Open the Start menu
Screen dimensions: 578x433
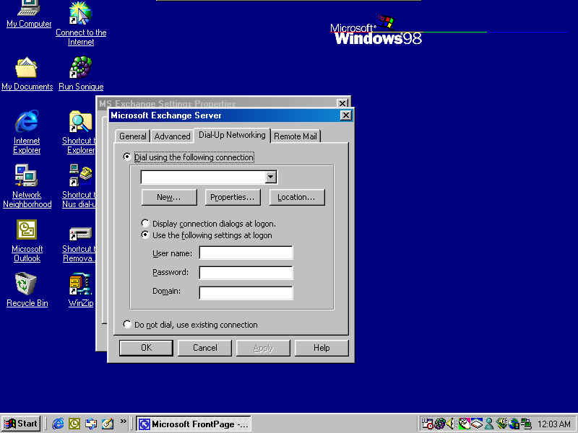point(21,424)
